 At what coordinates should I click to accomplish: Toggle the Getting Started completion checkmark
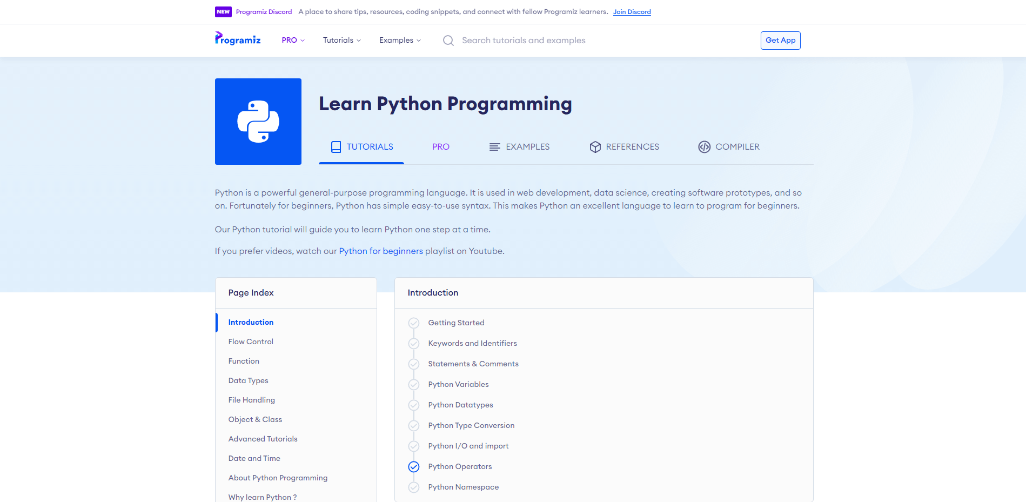point(414,323)
